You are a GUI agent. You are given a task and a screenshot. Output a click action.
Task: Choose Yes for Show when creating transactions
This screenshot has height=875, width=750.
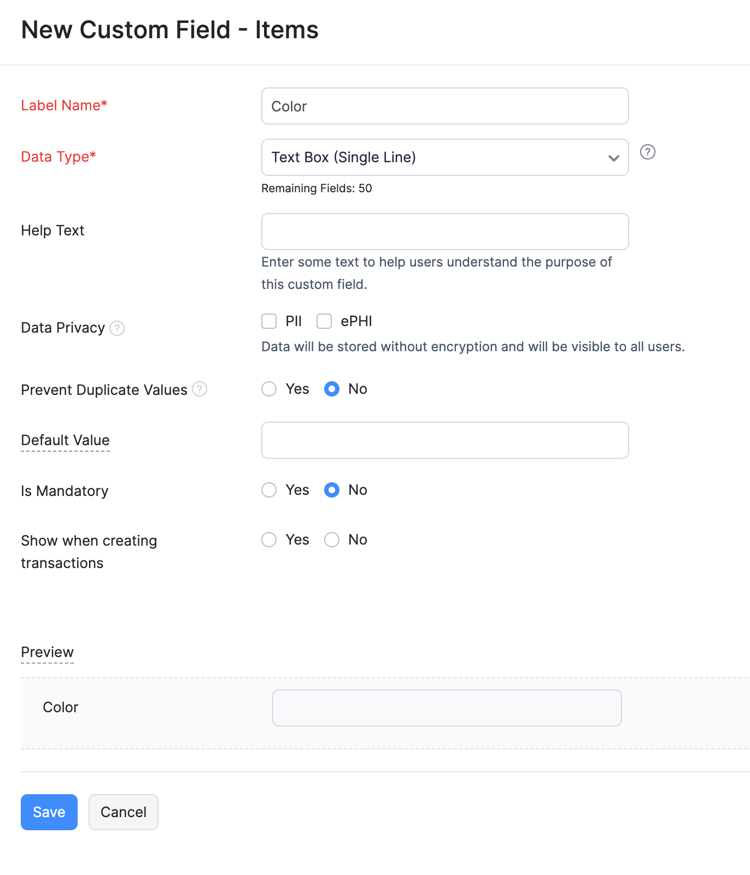(x=269, y=540)
